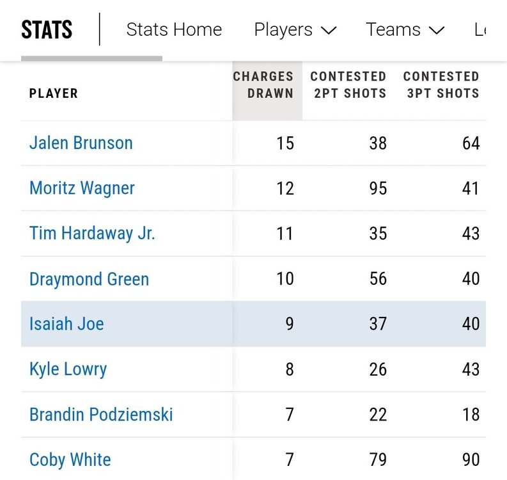507x480 pixels.
Task: Open Draymond Green's player profile
Action: point(89,279)
